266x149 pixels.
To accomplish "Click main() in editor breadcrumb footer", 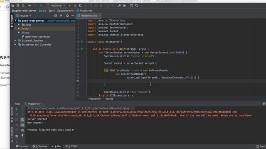I will click(109, 99).
